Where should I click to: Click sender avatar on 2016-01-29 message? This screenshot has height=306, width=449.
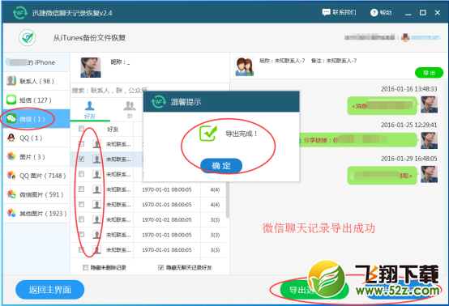coord(429,174)
